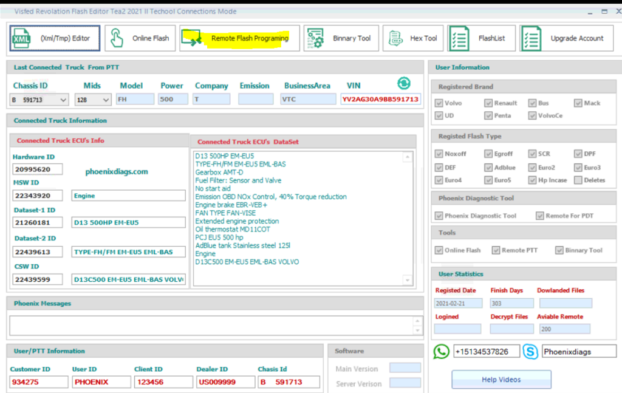Select the 'Gearbox AMT-D' dataset line
This screenshot has width=622, height=393.
tap(219, 173)
